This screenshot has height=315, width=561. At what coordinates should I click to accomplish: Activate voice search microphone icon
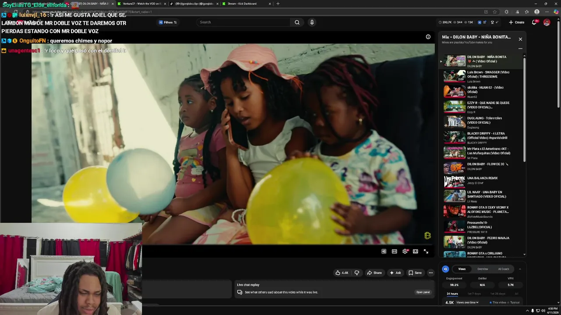(x=312, y=22)
